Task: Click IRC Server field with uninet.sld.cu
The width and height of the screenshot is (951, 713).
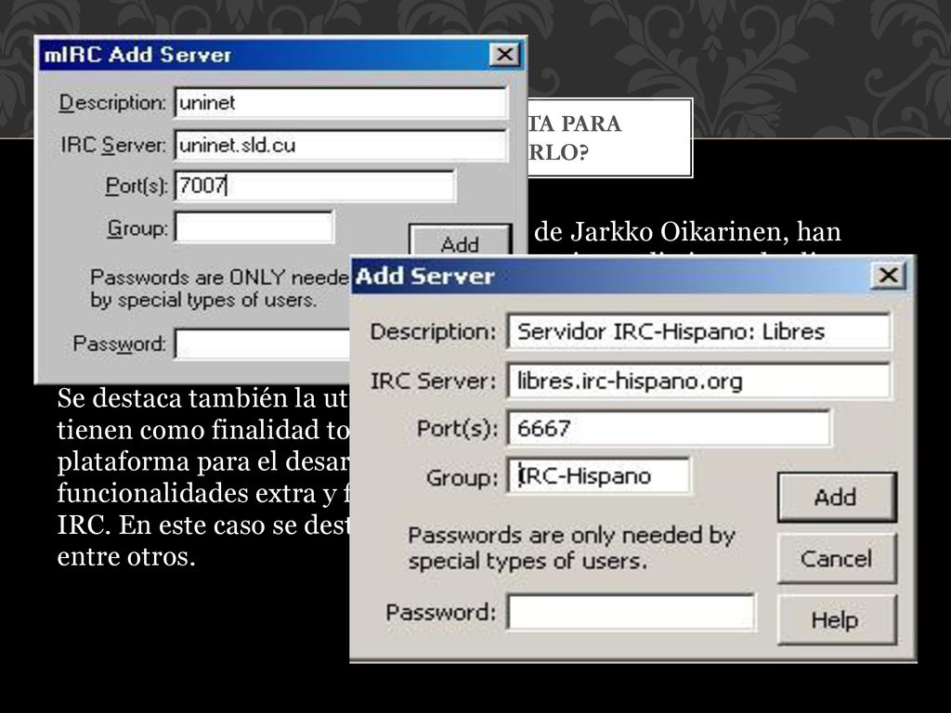Action: (340, 145)
